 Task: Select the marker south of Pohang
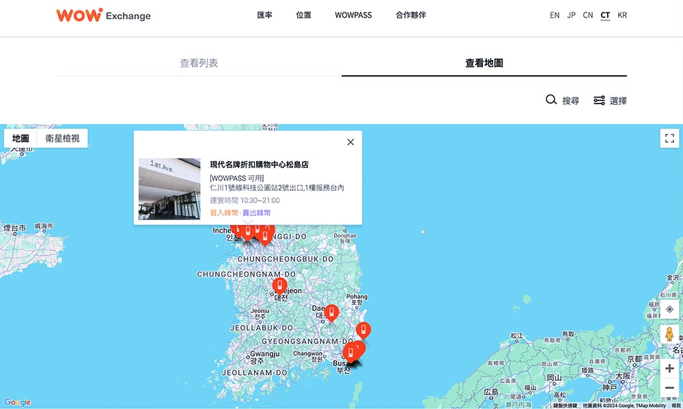(363, 331)
